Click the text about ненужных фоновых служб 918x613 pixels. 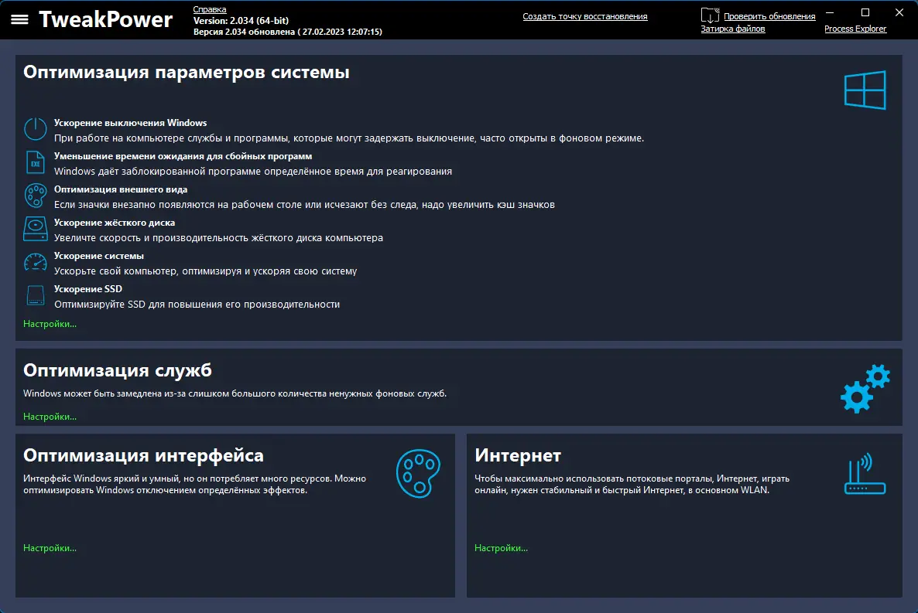[235, 393]
